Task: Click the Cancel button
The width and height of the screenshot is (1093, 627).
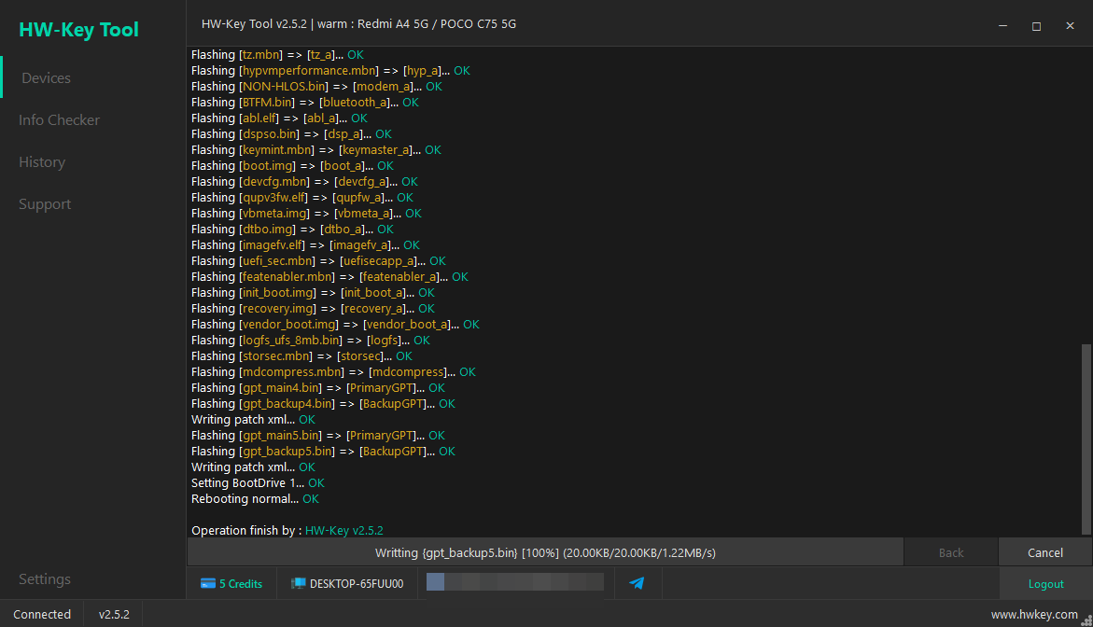Action: [x=1044, y=552]
